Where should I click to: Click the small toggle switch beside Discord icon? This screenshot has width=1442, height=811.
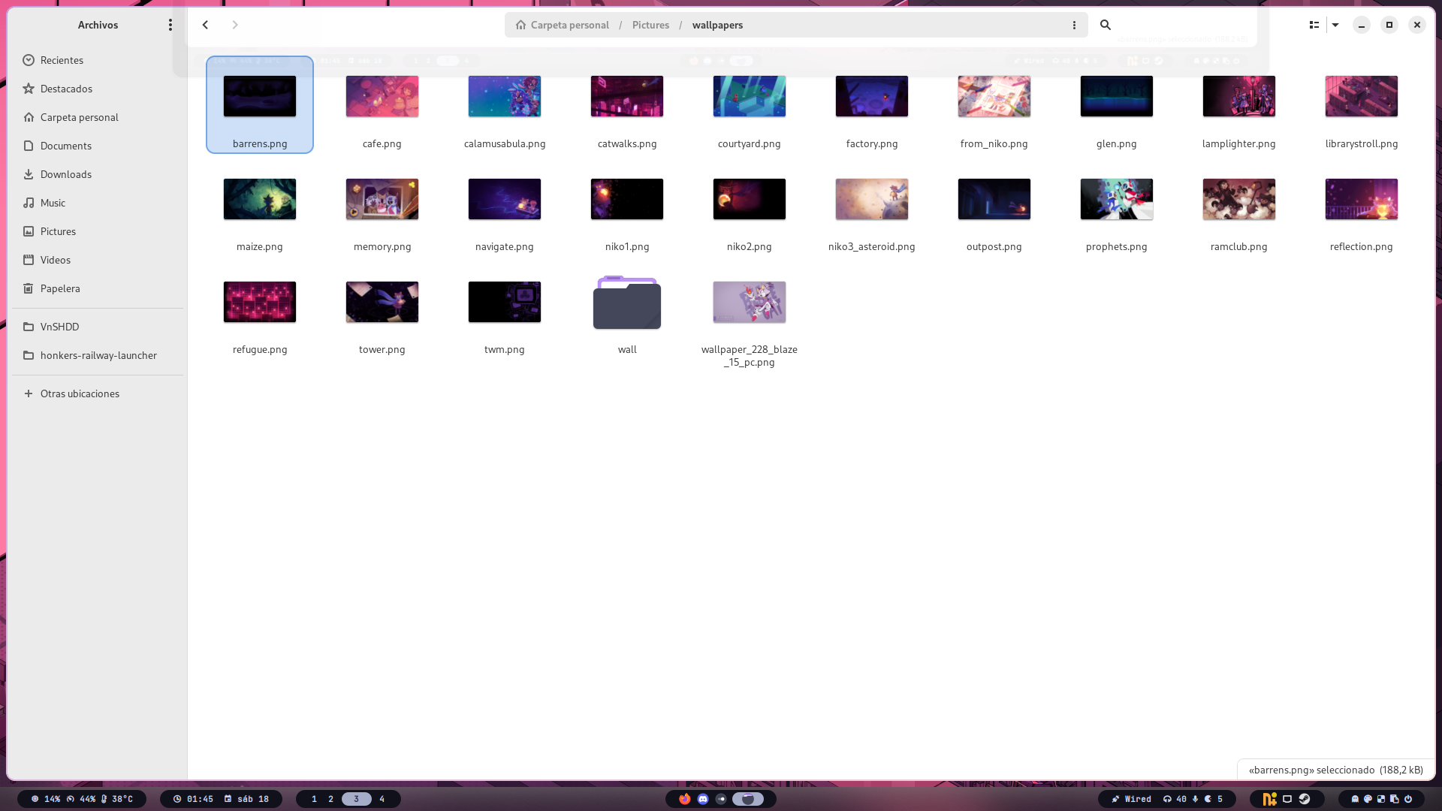tap(721, 799)
